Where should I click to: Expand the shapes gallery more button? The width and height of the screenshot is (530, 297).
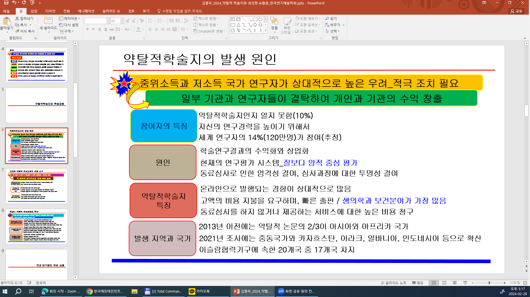pos(266,30)
